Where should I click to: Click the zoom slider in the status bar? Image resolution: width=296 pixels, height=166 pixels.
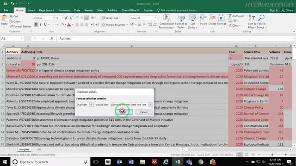pos(272,154)
